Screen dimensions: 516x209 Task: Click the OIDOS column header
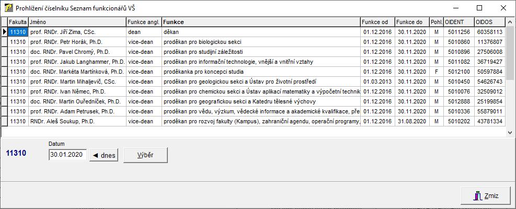(490, 22)
